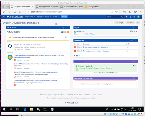Open the feedback megaphone icon in Jira header

tap(127, 17)
